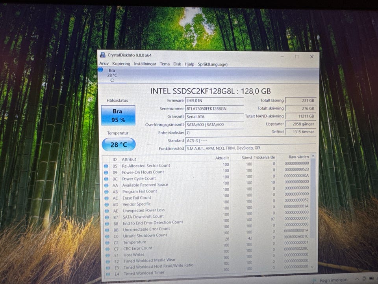Click the scroll down arrow in attribute list
378x284 pixels.
(x=313, y=267)
